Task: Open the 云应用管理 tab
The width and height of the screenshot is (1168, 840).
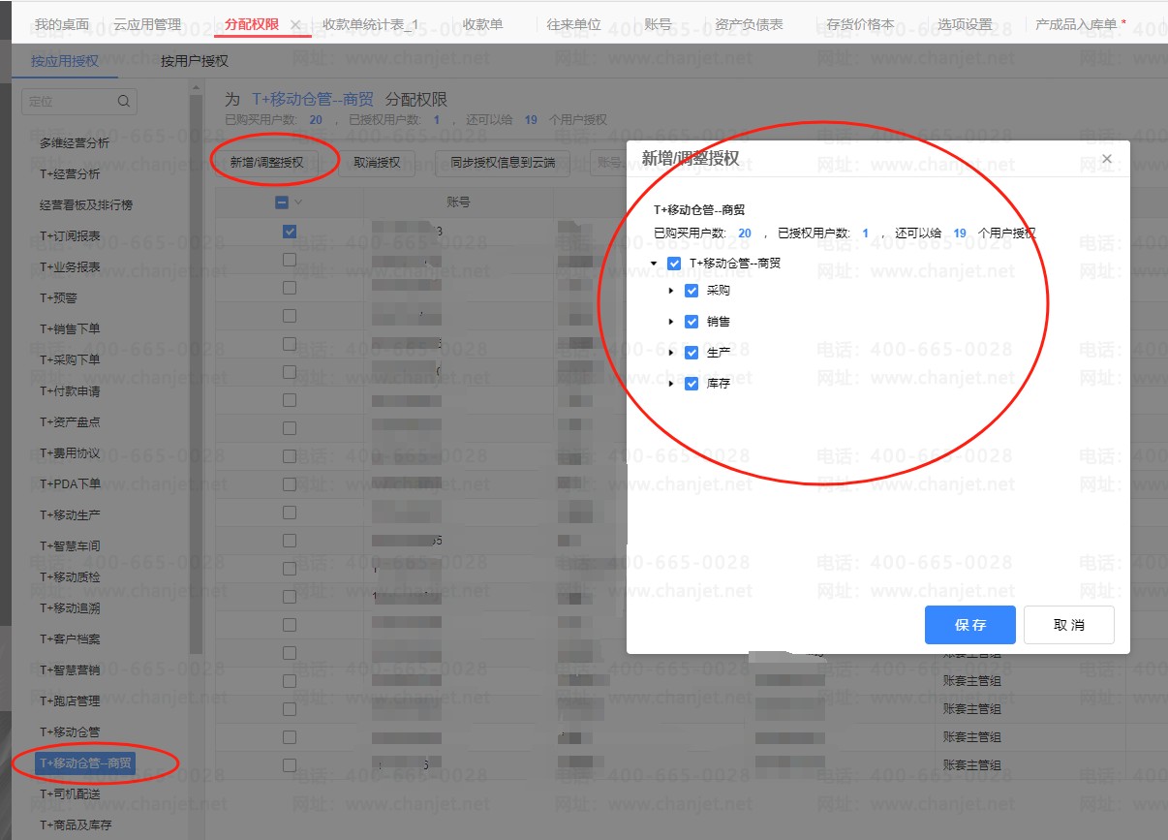Action: [147, 24]
